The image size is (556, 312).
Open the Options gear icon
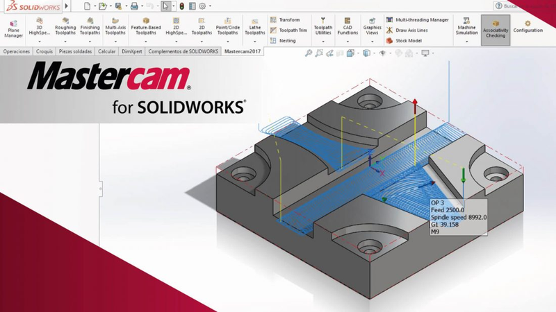(x=202, y=6)
